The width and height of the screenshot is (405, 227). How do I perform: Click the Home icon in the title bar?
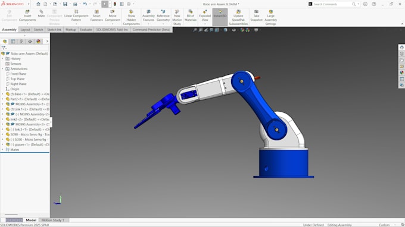[38, 4]
